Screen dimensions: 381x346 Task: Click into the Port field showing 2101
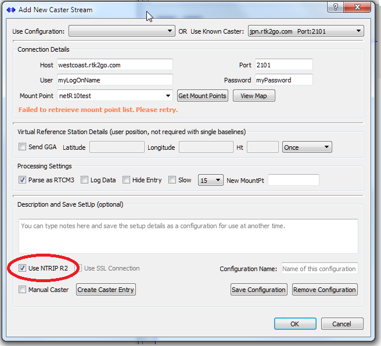(x=283, y=65)
